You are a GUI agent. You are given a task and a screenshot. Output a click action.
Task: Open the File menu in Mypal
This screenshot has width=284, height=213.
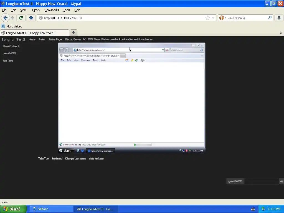4,10
